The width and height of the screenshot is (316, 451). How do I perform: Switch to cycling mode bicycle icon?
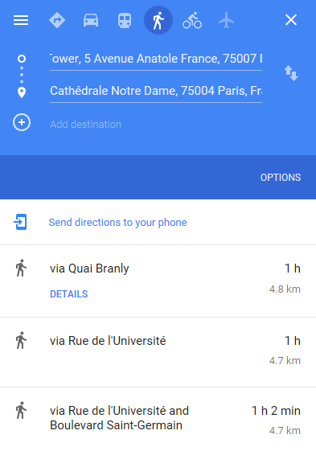(x=192, y=20)
